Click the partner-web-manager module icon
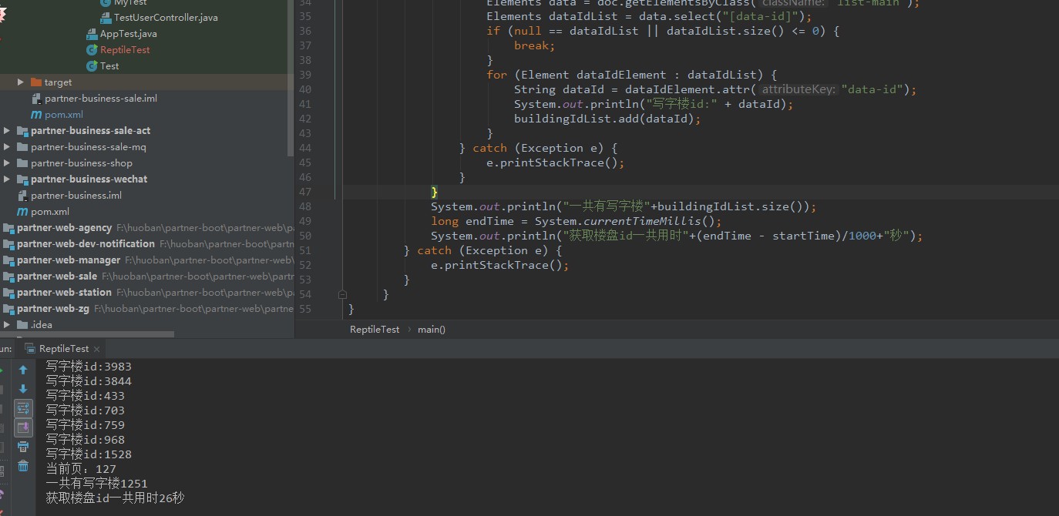 click(x=8, y=260)
